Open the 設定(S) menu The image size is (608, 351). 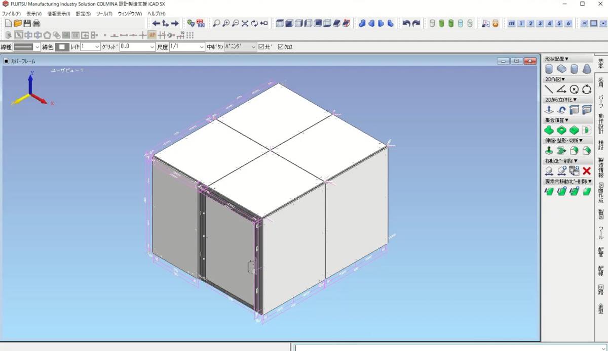pyautogui.click(x=84, y=14)
